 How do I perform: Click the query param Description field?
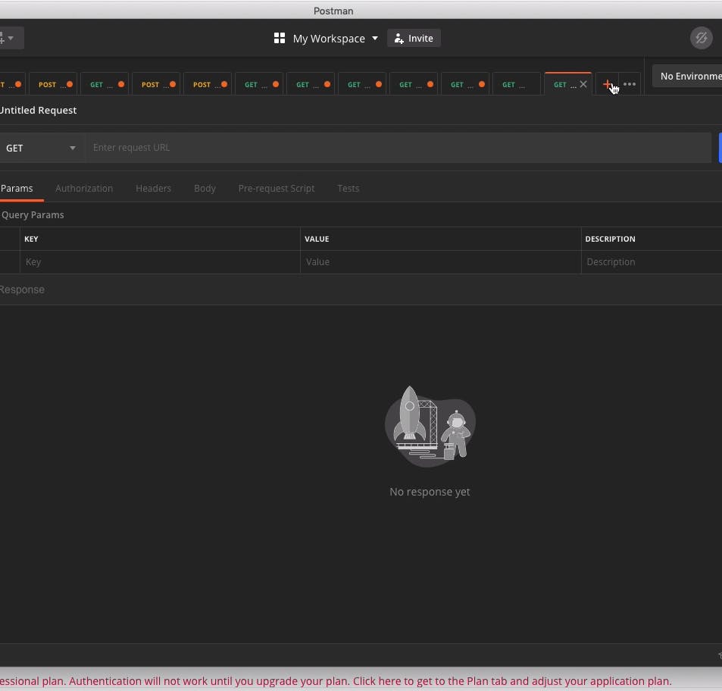pyautogui.click(x=652, y=262)
